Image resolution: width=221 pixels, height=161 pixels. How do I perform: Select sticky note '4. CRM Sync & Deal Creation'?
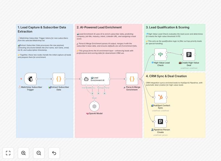[x=175, y=105]
